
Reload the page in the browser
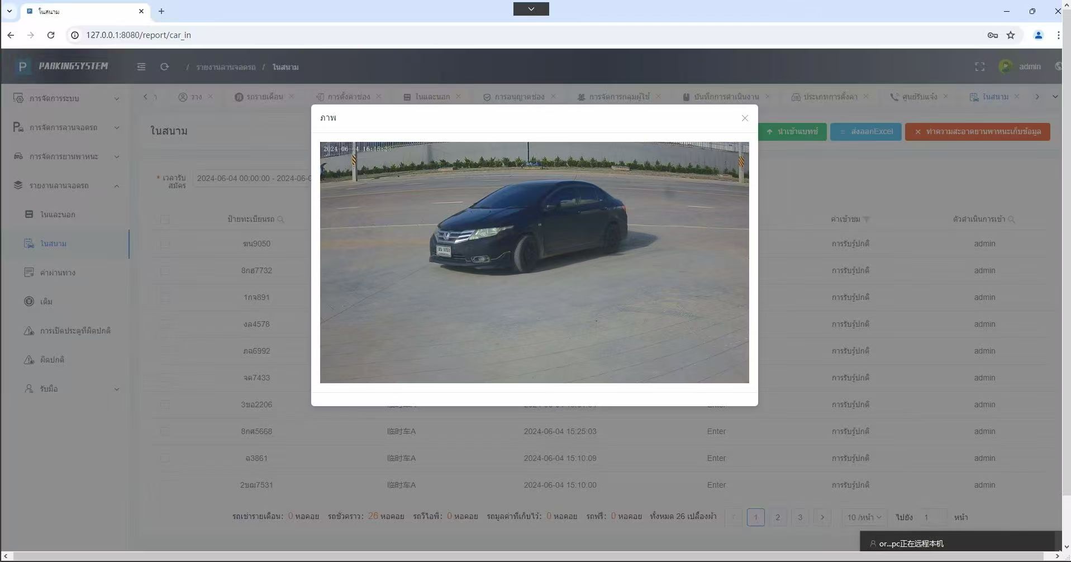point(51,35)
